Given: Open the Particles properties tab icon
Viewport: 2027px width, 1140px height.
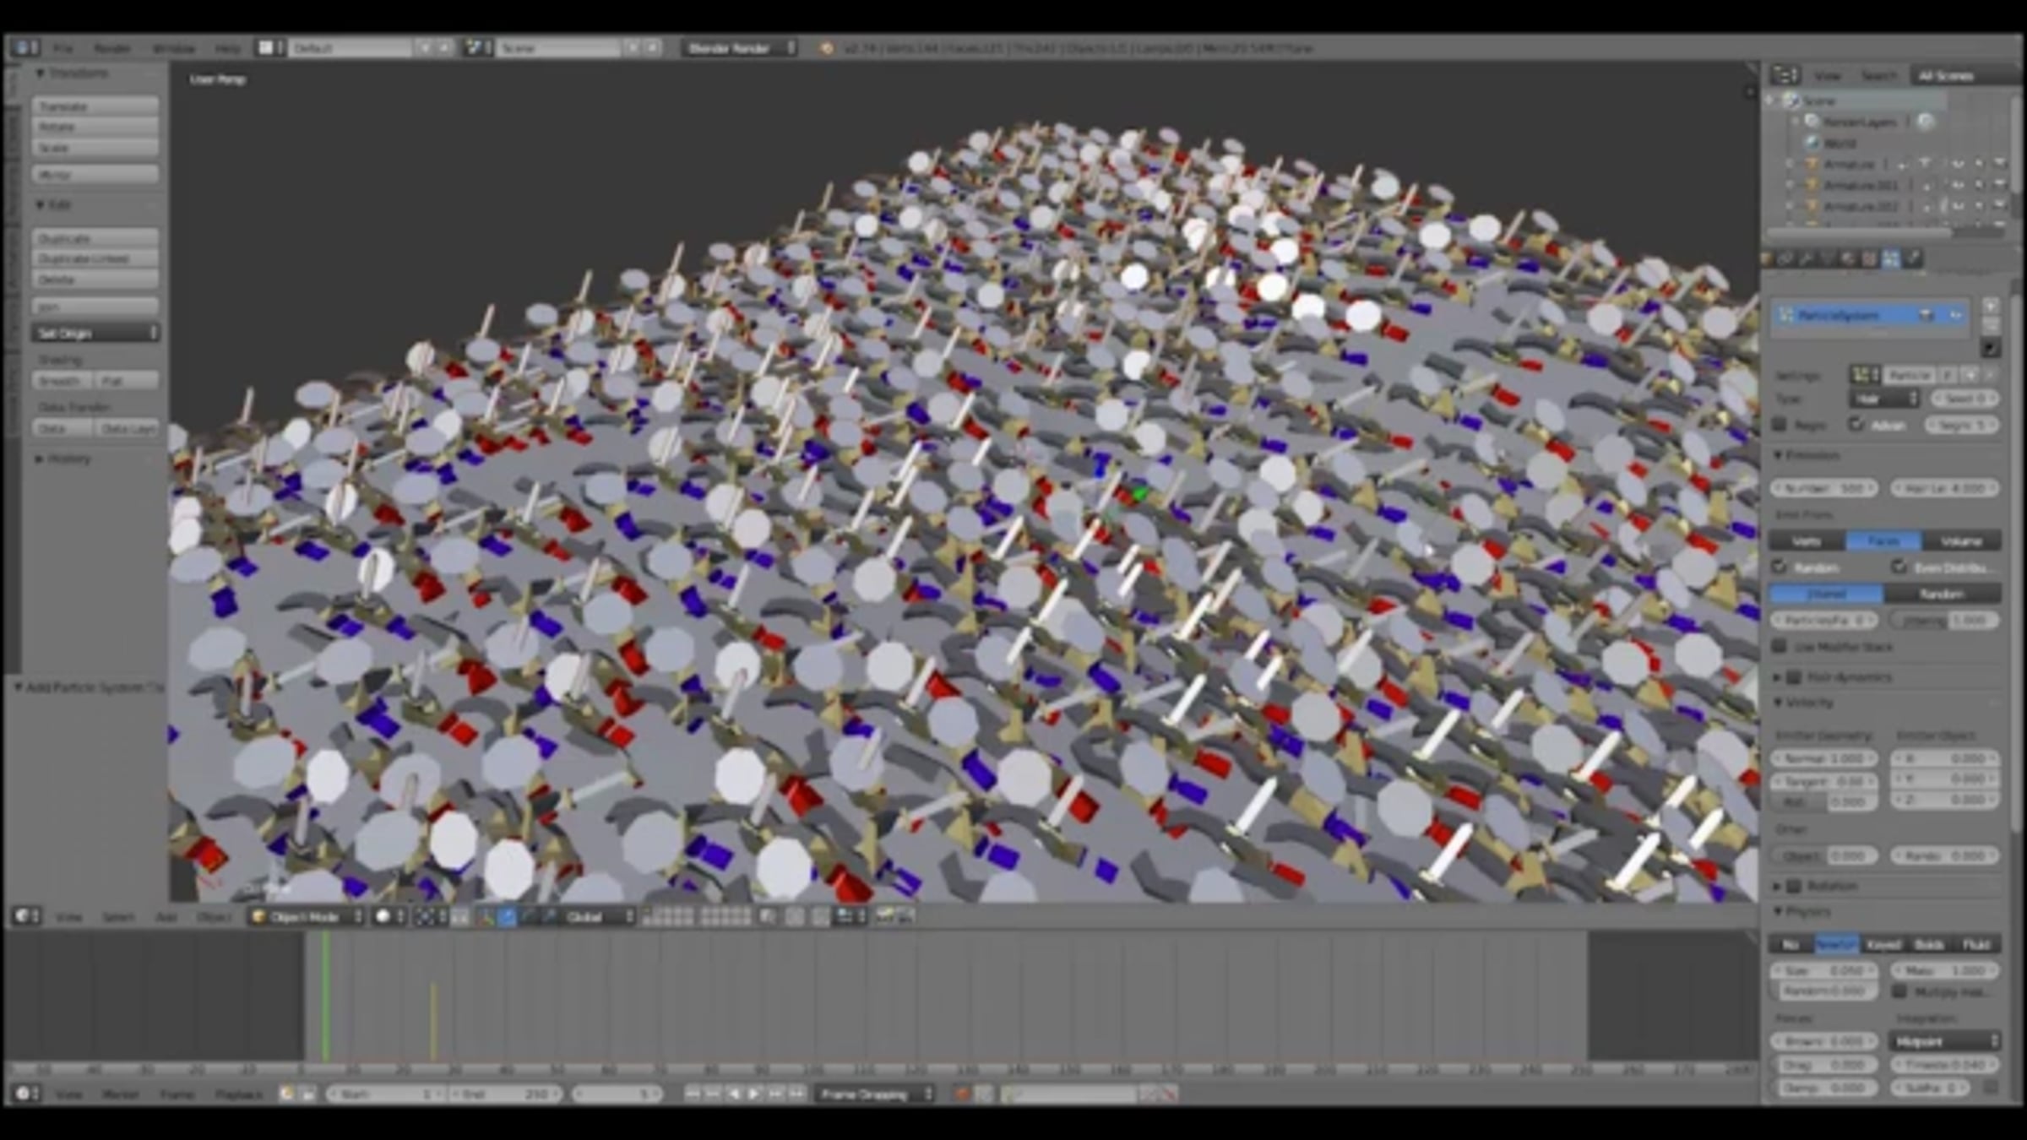Looking at the screenshot, I should point(1891,259).
